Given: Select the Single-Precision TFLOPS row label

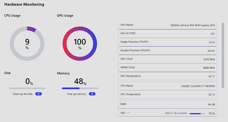Looking at the screenshot, I should (x=134, y=42).
